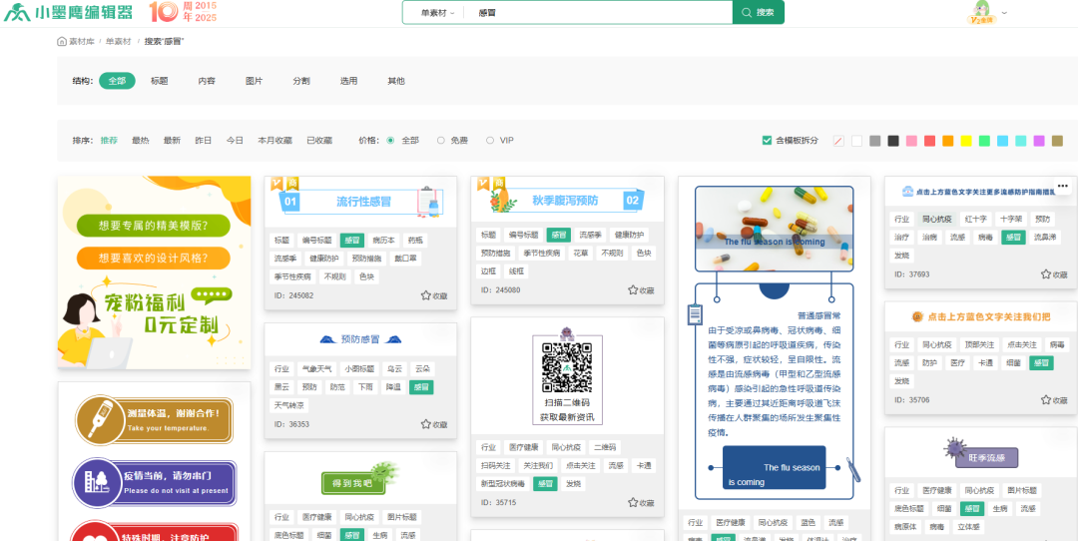Viewport: 1078px width, 541px height.
Task: Pick the yellow color swatch
Action: point(966,141)
